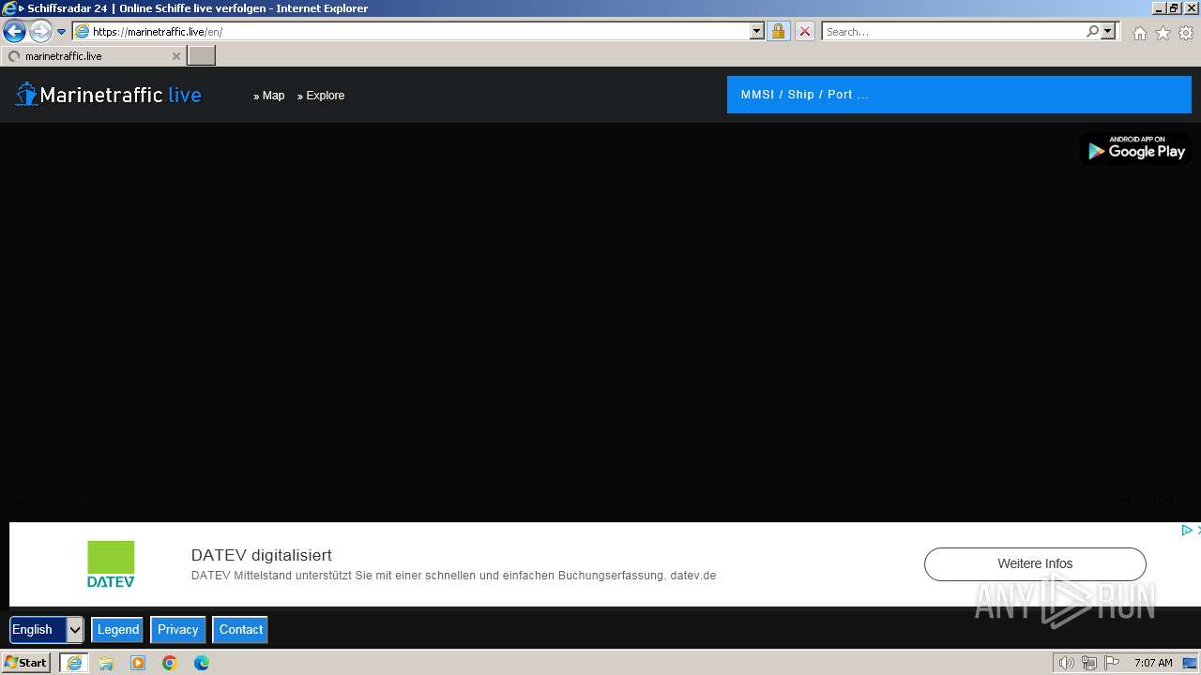Expand the search provider dropdown arrow
Image resolution: width=1201 pixels, height=675 pixels.
click(1108, 31)
